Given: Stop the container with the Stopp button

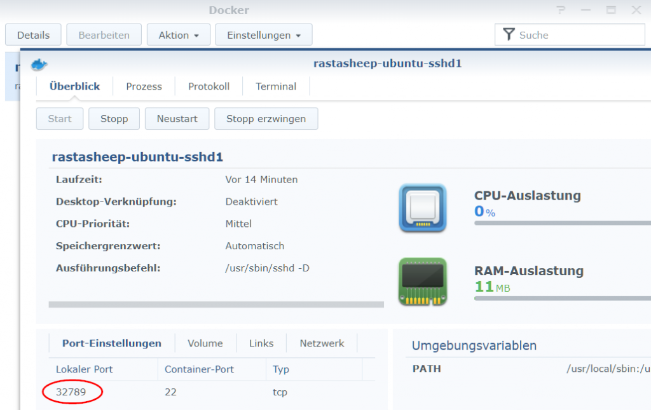Looking at the screenshot, I should (x=114, y=118).
